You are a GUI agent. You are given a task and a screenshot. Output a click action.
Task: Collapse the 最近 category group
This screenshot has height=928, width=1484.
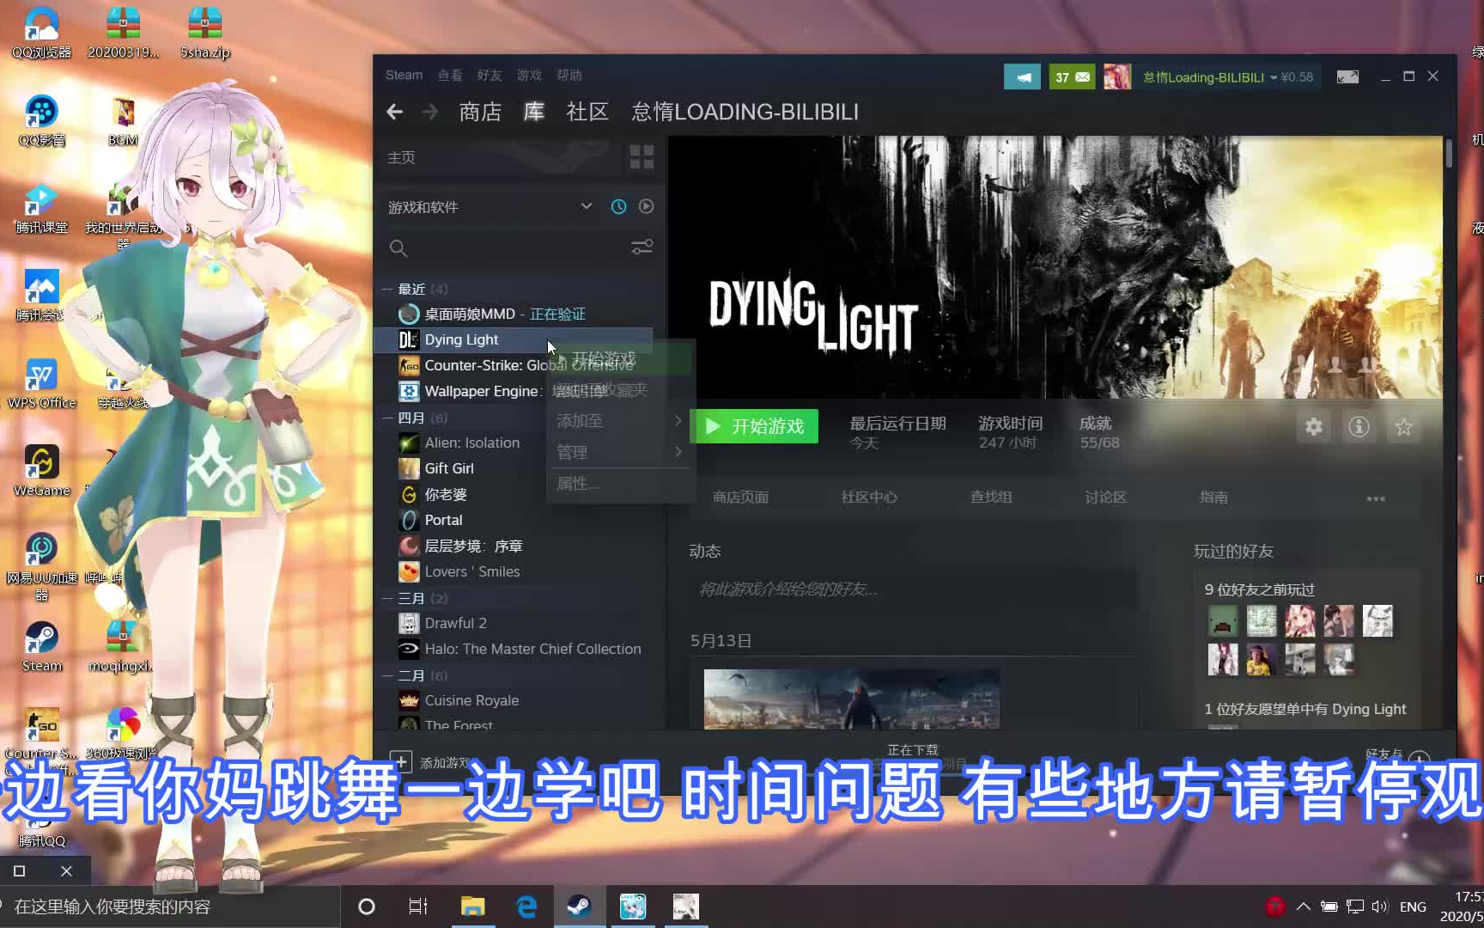(387, 290)
